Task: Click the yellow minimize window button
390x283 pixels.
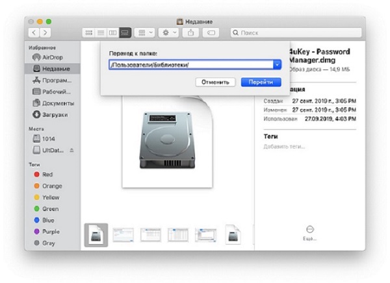Action: pyautogui.click(x=40, y=21)
